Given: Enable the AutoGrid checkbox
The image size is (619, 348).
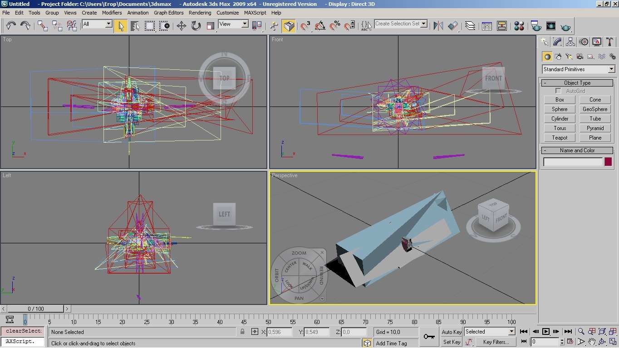Looking at the screenshot, I should click(558, 91).
